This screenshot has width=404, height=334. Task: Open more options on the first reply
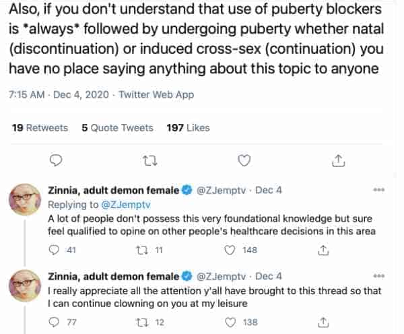379,190
